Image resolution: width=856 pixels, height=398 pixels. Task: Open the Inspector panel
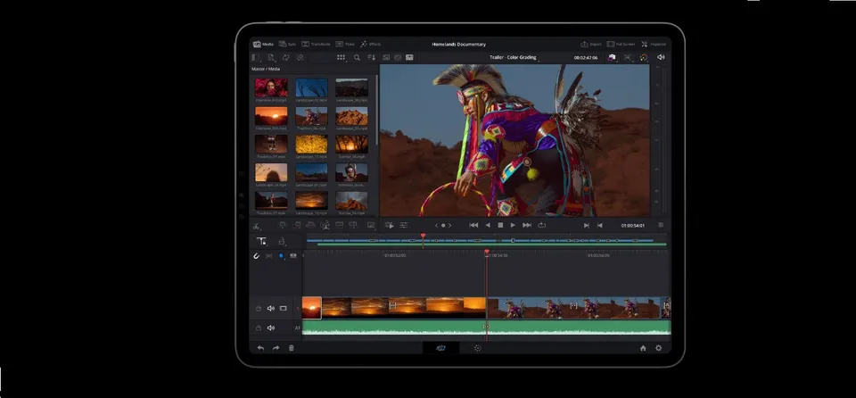point(653,45)
